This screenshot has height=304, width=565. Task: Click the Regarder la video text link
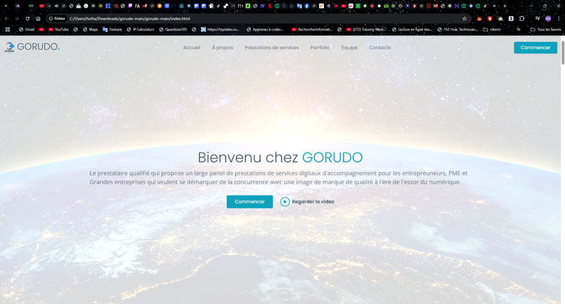(x=313, y=202)
